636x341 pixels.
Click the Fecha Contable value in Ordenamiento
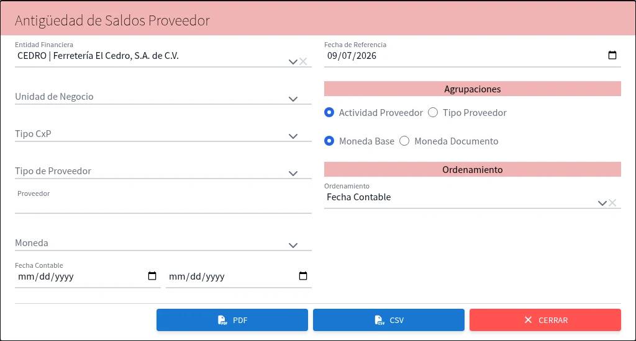(358, 197)
